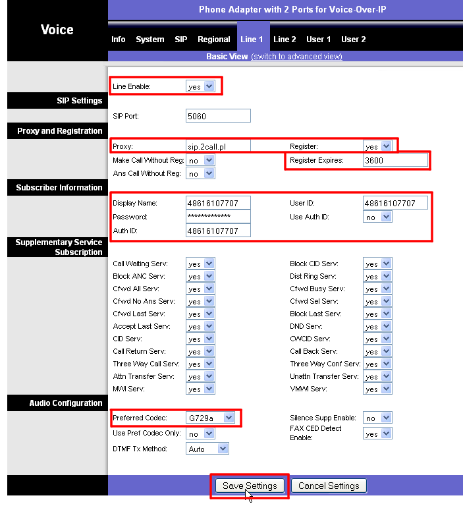Open the Unattn Transfer Serv dropdown
463x506 pixels.
coord(377,376)
